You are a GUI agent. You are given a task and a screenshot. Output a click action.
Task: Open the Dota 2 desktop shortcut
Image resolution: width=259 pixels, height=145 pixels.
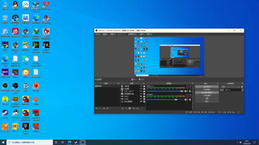15,73
